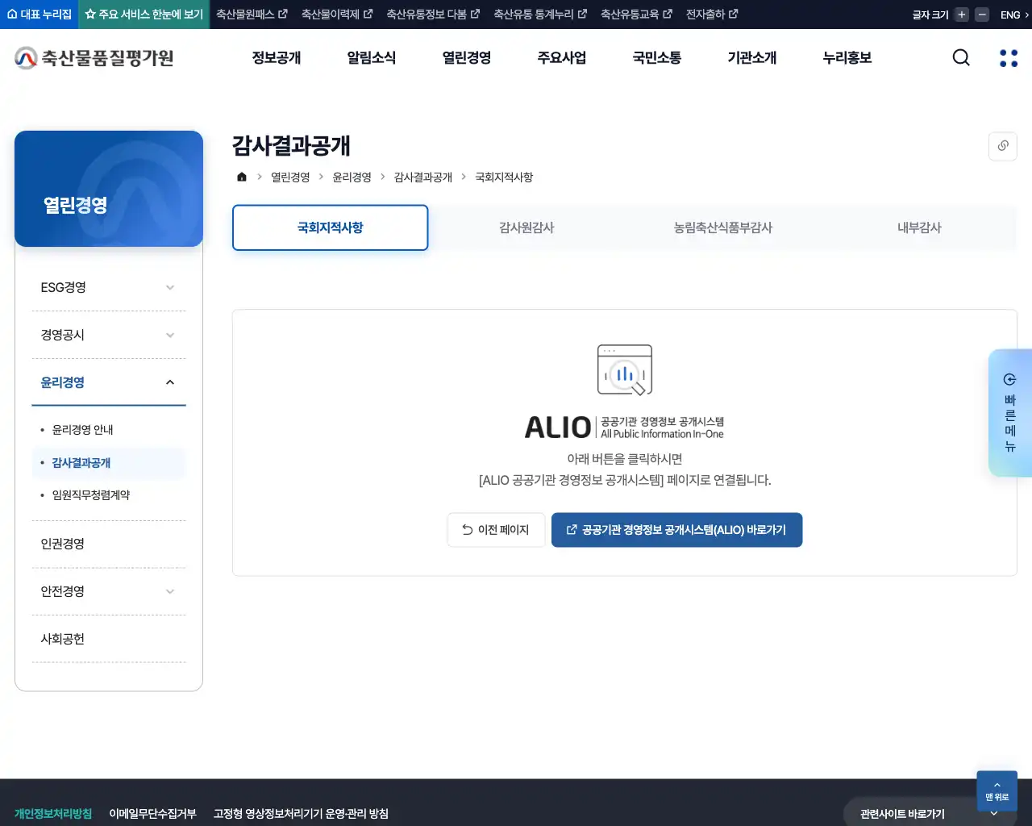Screen dimensions: 1032x826
Task: Open the 관련사이트 바로가기 dropdown
Action: pyautogui.click(x=930, y=813)
